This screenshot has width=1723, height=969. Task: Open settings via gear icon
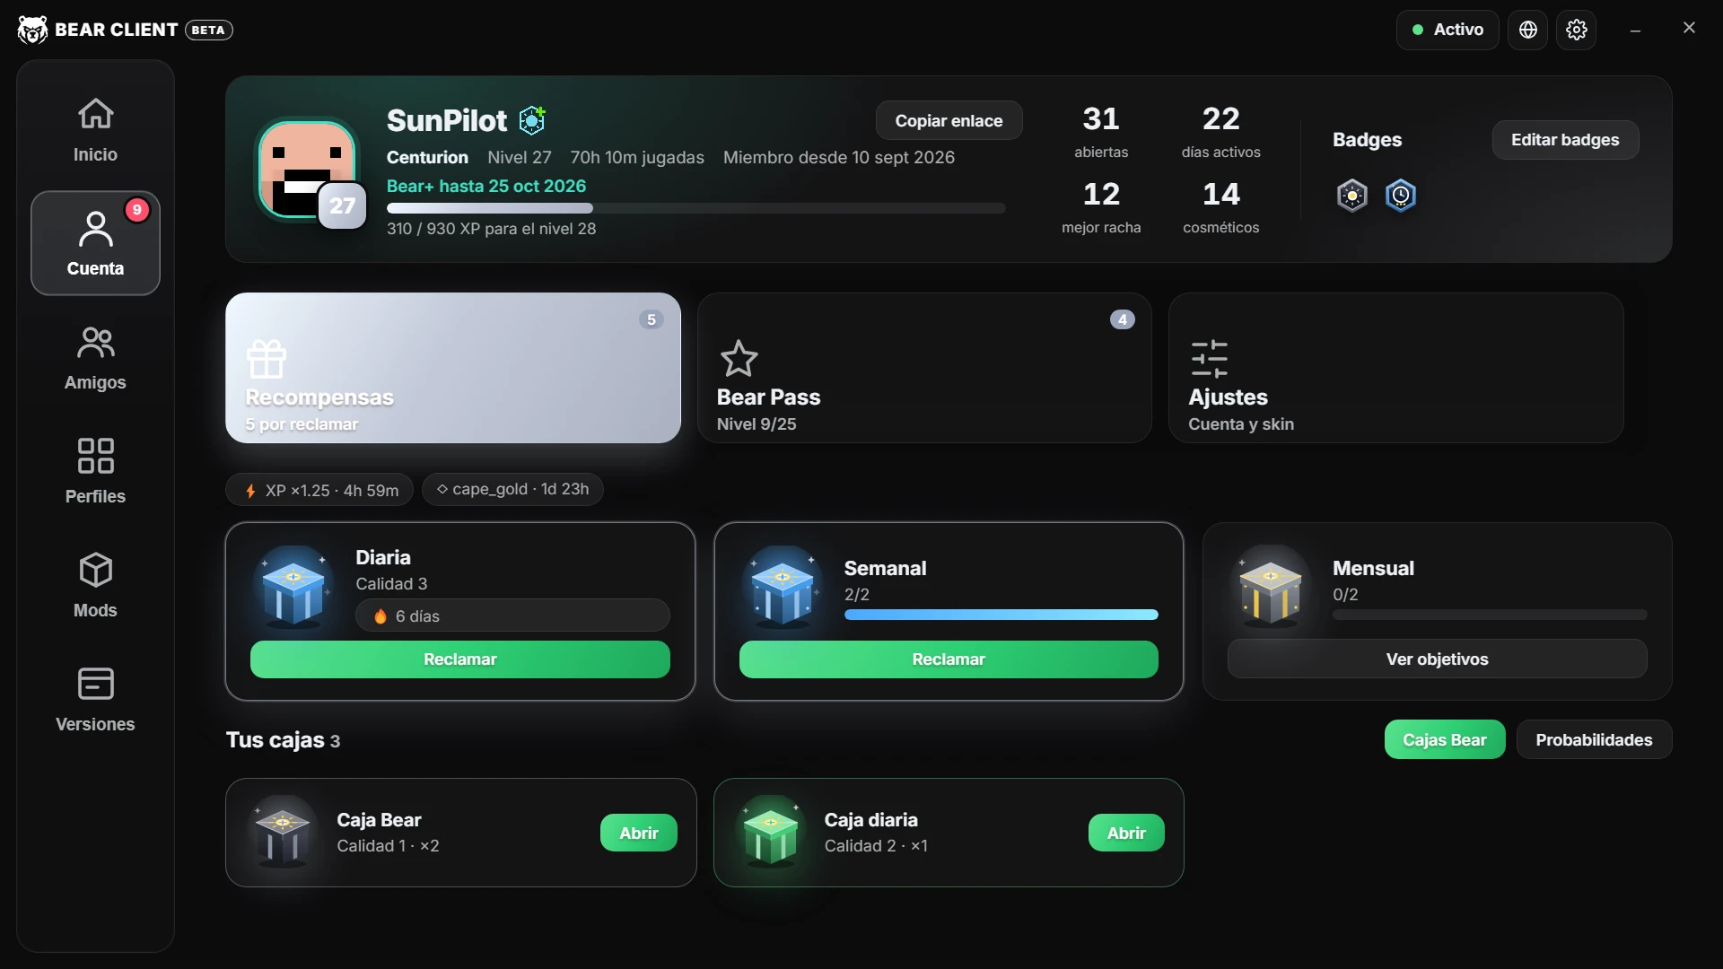coord(1576,30)
